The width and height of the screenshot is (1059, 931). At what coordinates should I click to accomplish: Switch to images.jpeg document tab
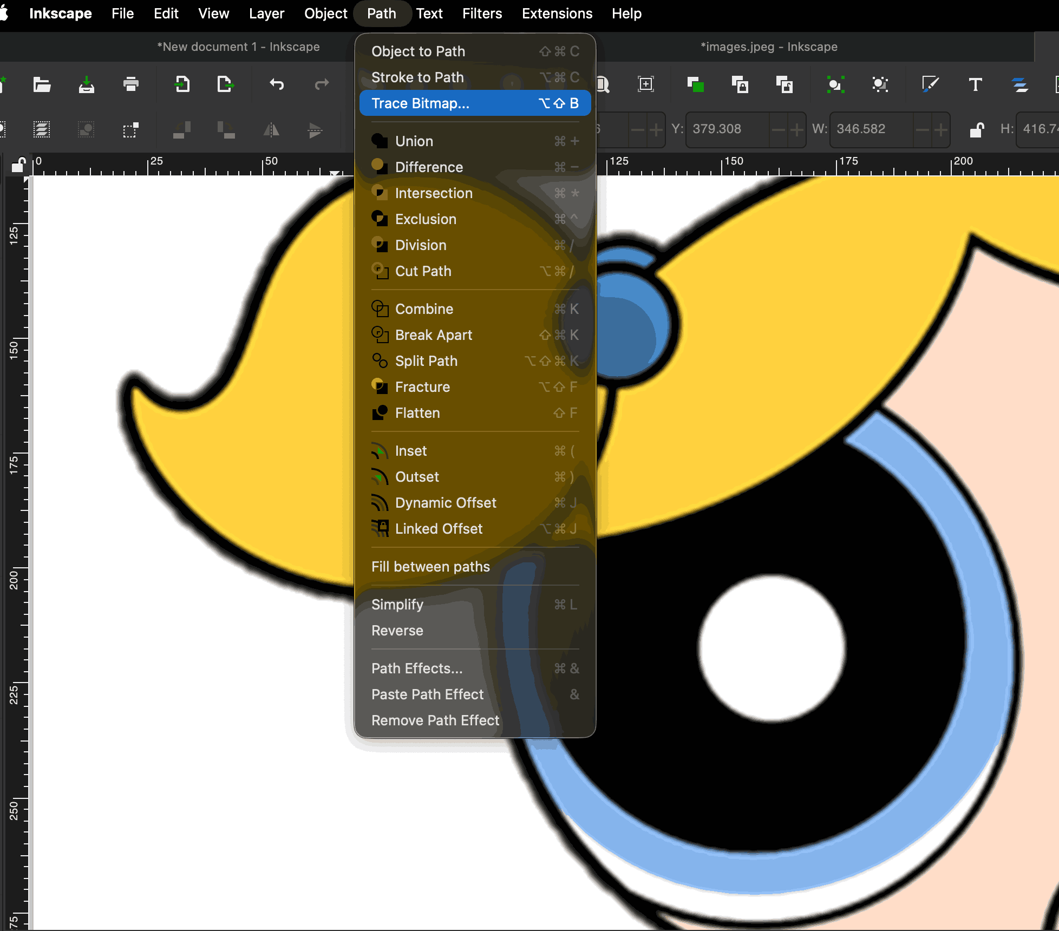(x=768, y=47)
